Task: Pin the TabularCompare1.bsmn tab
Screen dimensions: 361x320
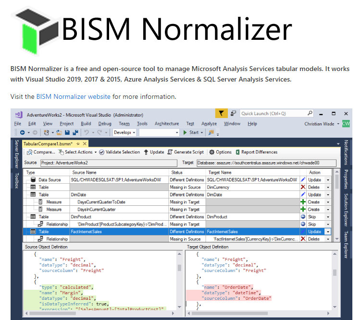Action: 78,144
